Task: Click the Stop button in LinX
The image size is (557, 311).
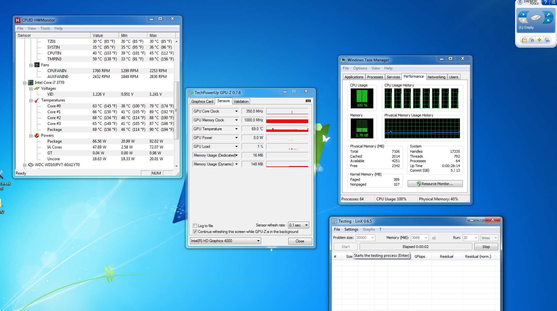Action: tap(486, 247)
